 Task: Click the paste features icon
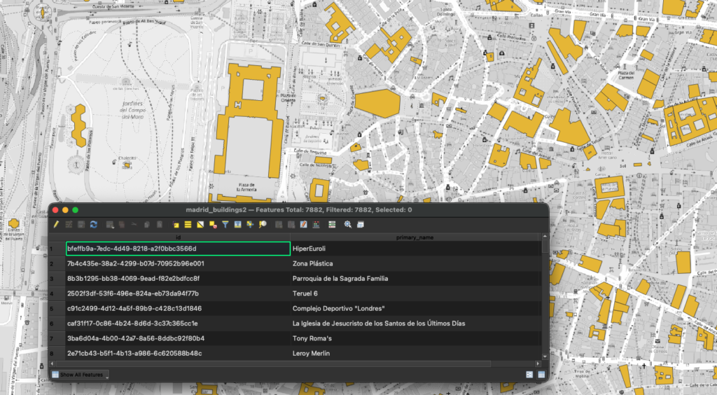(159, 225)
